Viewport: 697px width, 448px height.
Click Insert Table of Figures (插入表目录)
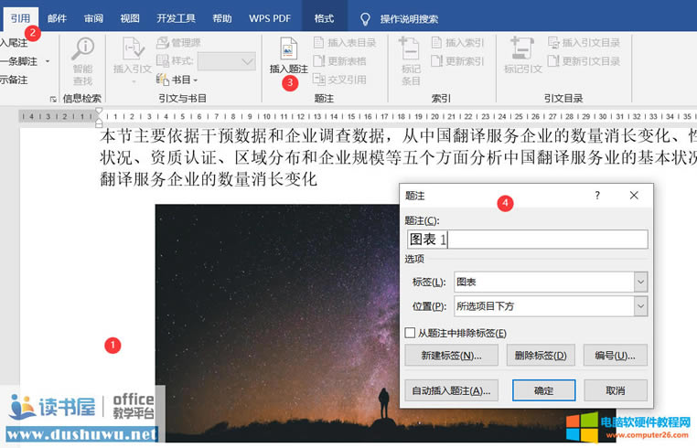coord(344,42)
